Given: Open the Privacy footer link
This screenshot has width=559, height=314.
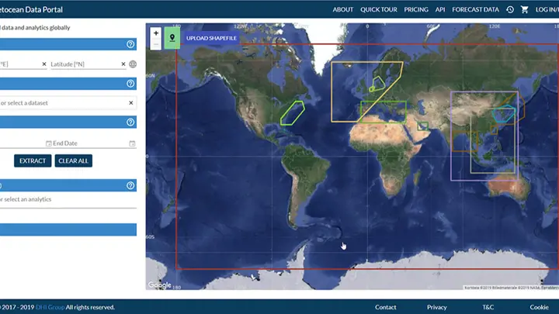Looking at the screenshot, I should pyautogui.click(x=436, y=307).
